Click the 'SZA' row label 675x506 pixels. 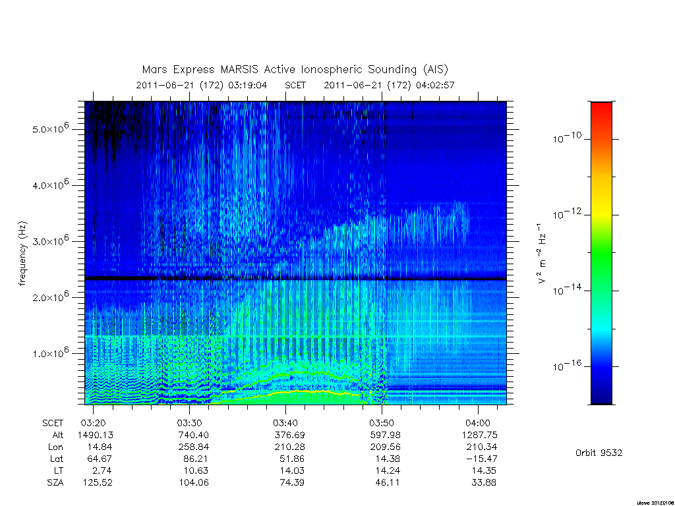tap(55, 483)
